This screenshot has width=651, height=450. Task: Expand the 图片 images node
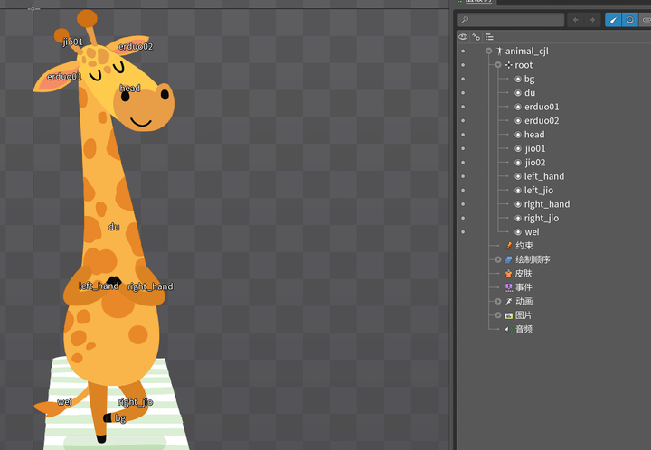coord(497,315)
